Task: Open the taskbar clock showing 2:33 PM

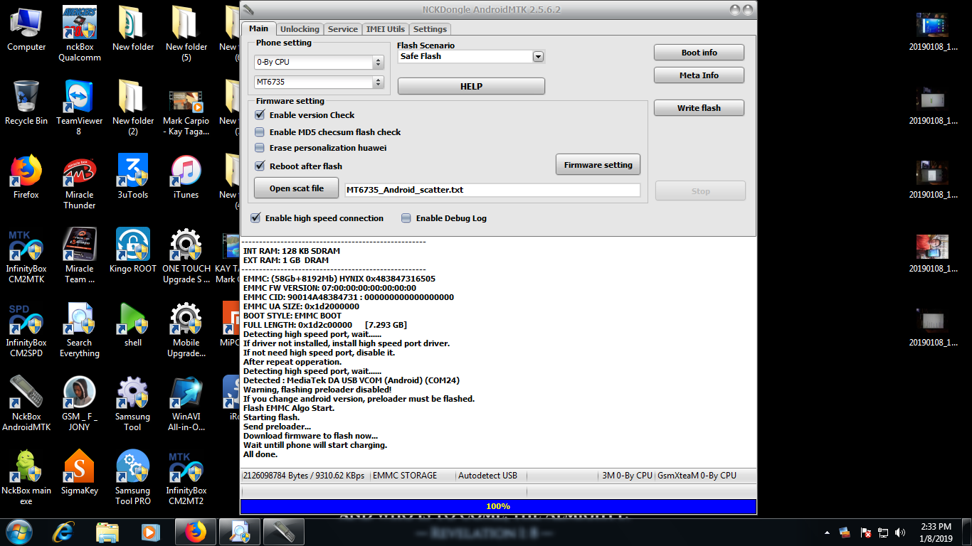Action: tap(936, 532)
